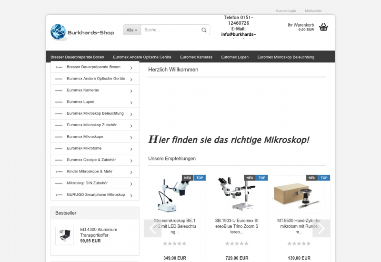Click the search magnifier icon
This screenshot has height=262, width=381.
[204, 30]
